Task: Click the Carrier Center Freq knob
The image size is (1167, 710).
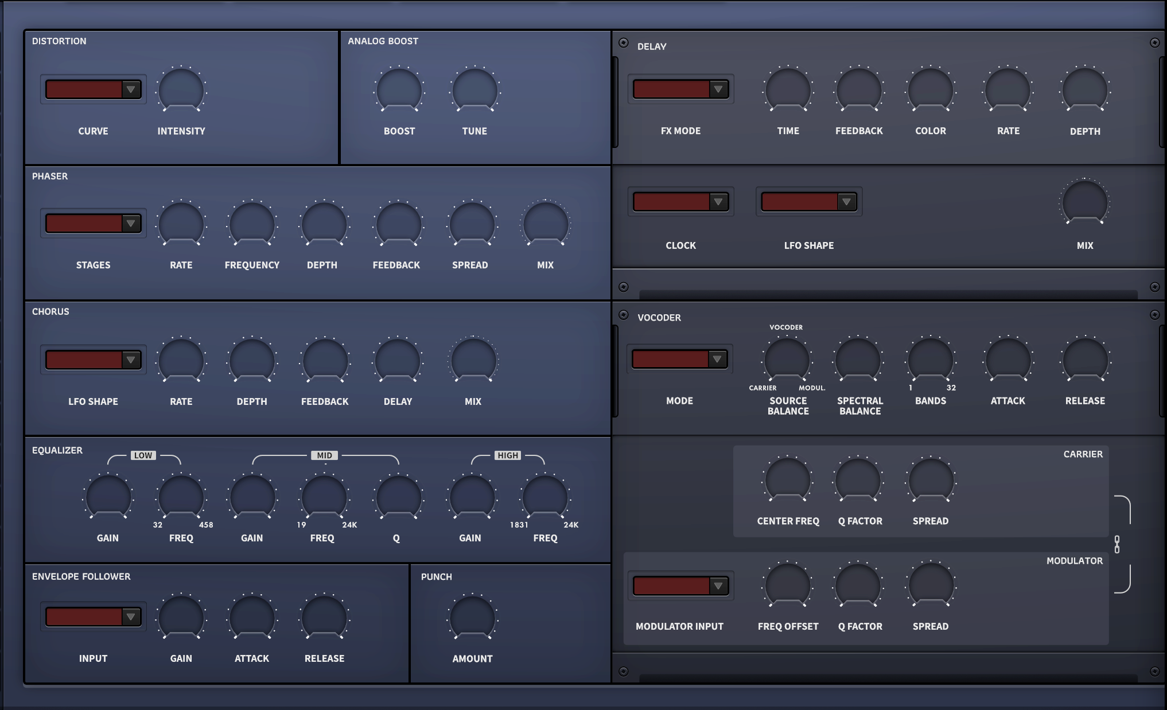Action: click(787, 479)
